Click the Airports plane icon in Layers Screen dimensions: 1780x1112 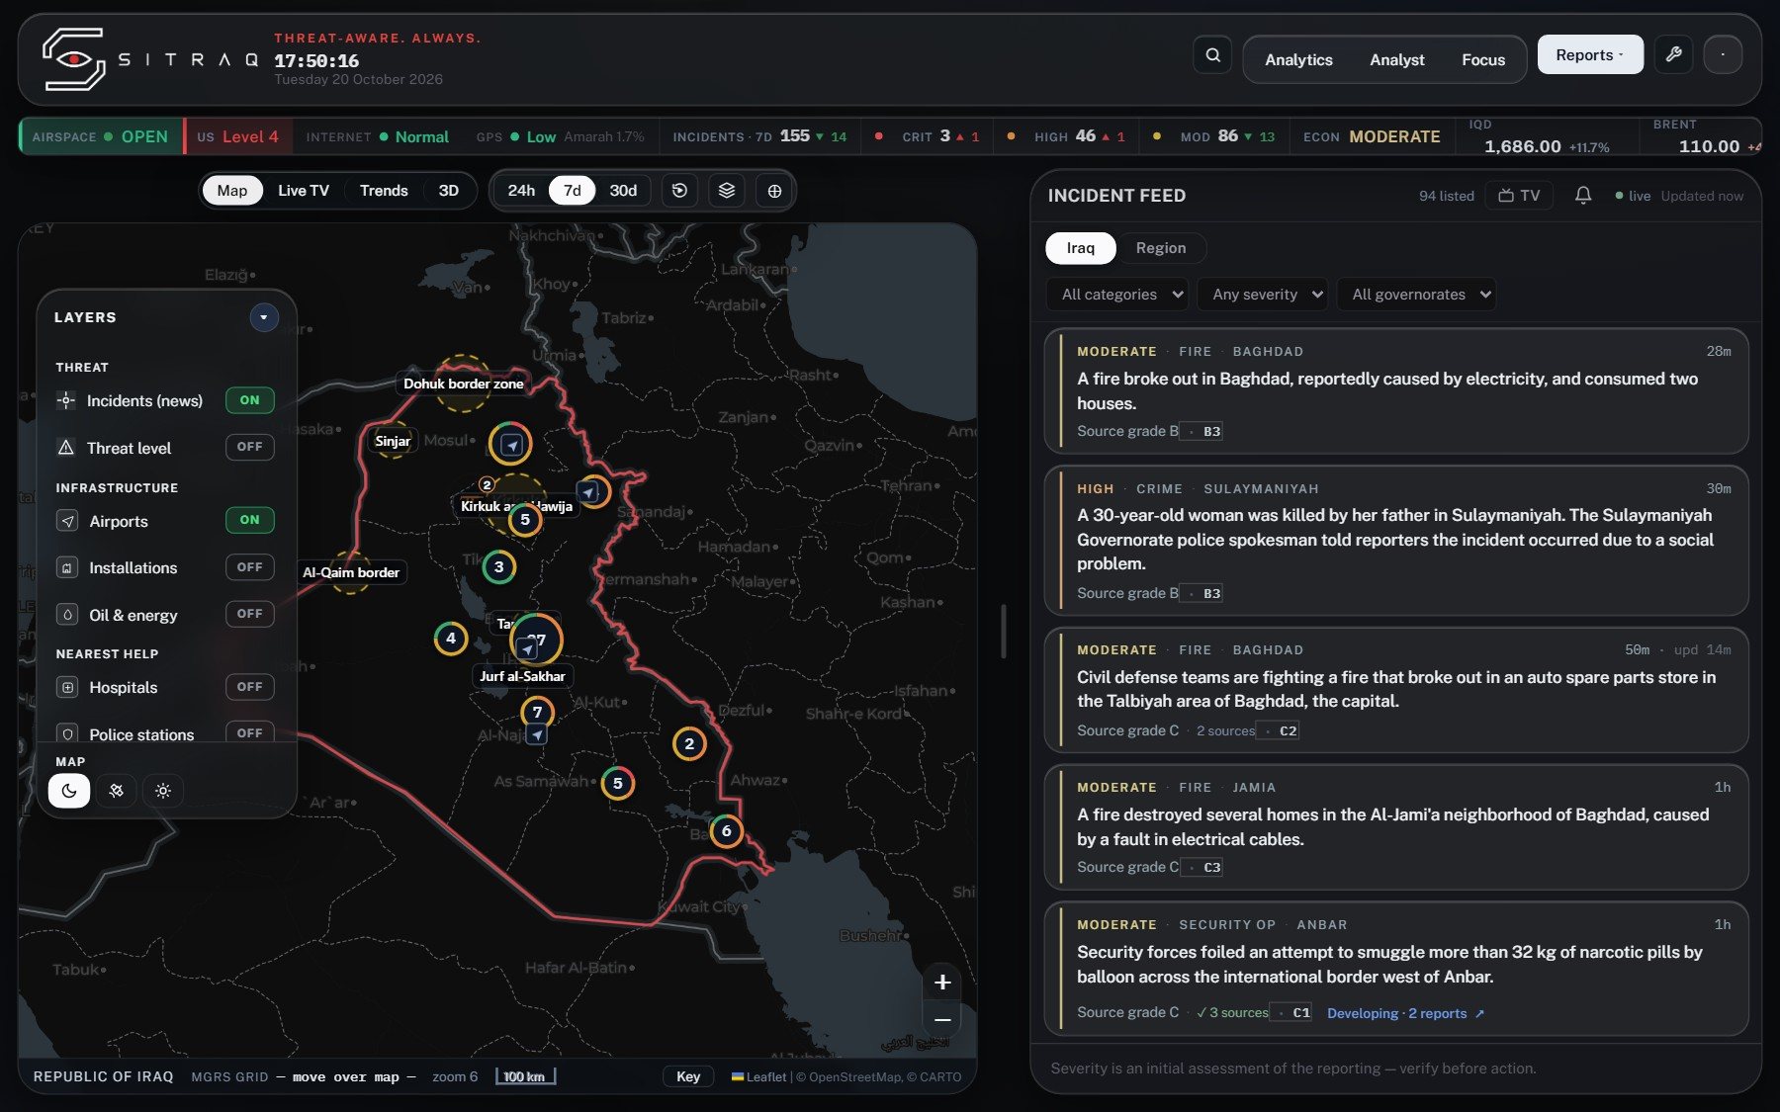tap(67, 521)
